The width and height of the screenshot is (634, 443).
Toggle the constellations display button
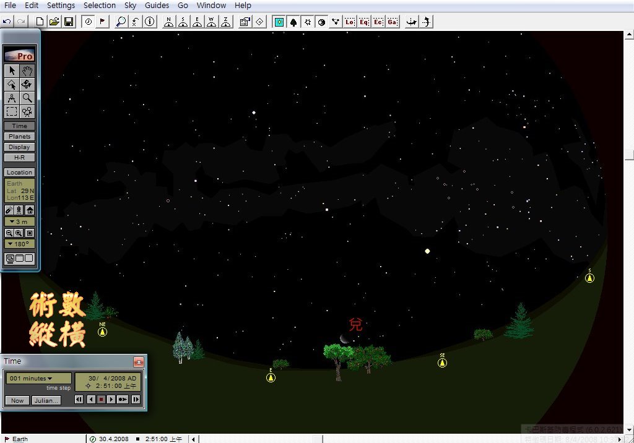tap(336, 22)
